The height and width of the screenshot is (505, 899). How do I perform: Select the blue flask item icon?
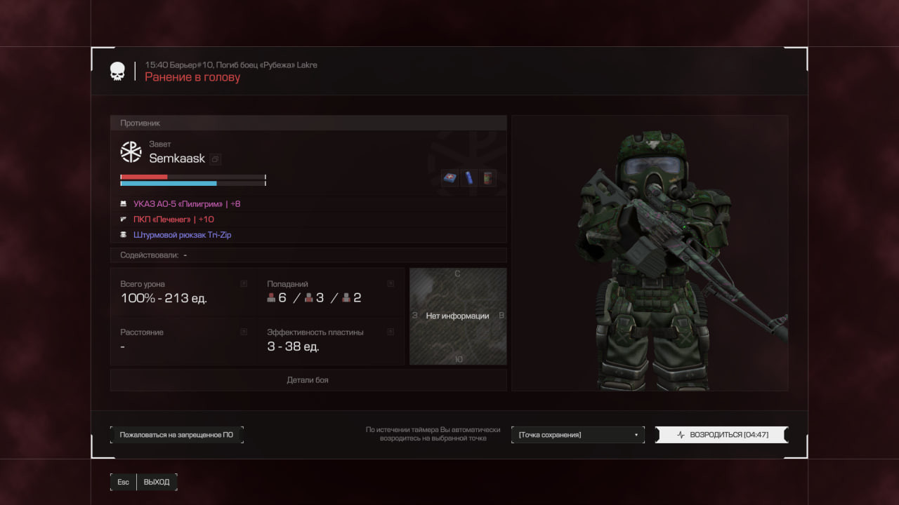[x=468, y=178]
